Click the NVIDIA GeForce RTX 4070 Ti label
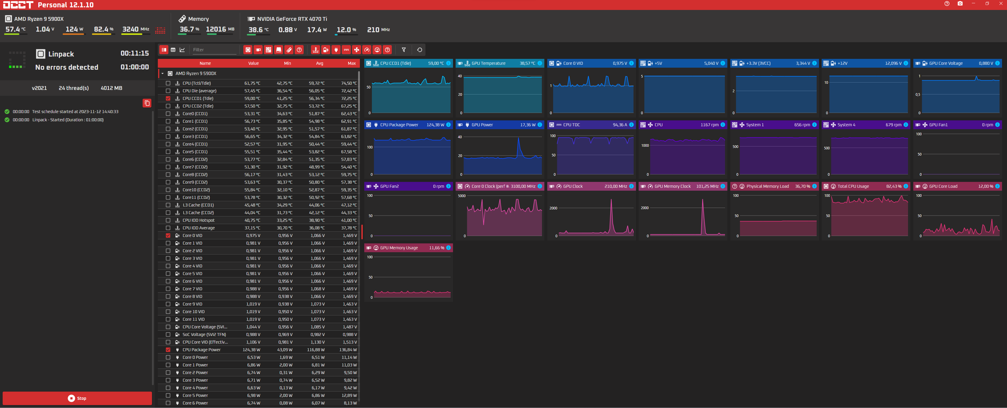1007x408 pixels. [292, 19]
